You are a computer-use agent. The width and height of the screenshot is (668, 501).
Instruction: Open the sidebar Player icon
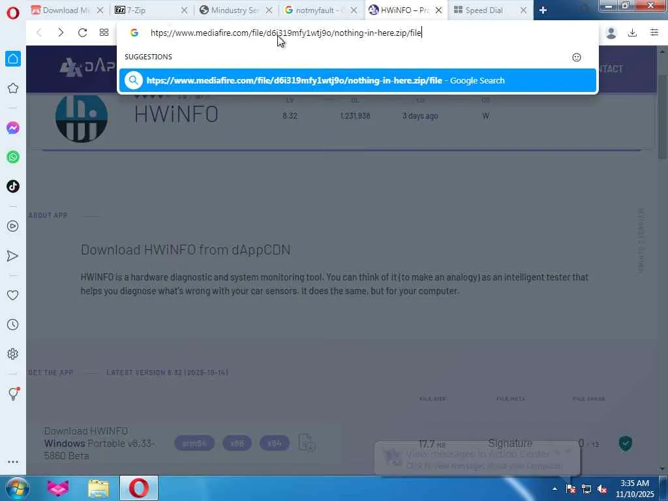point(13,226)
